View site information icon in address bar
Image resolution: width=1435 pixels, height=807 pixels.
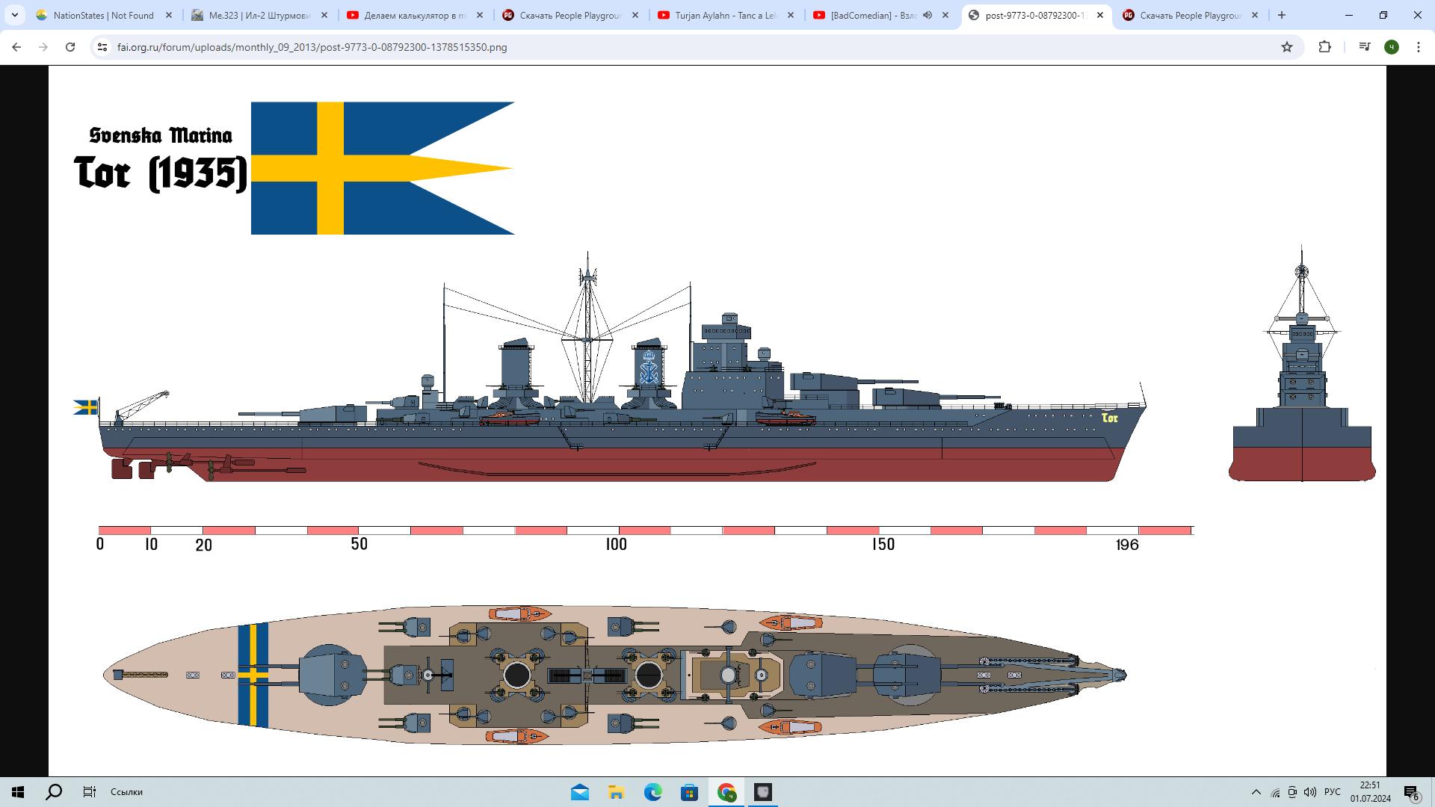point(102,47)
